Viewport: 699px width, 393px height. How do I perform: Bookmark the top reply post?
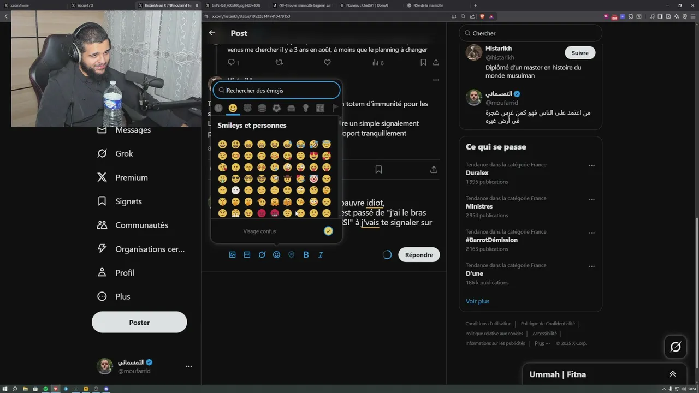pyautogui.click(x=423, y=62)
